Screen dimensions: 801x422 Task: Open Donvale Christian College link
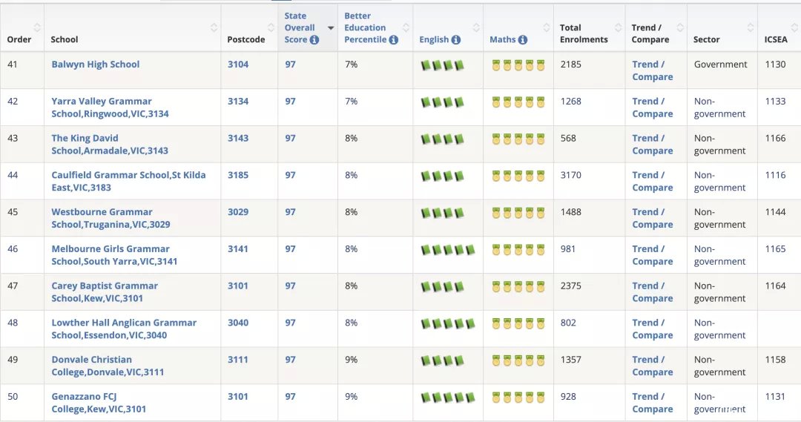108,366
